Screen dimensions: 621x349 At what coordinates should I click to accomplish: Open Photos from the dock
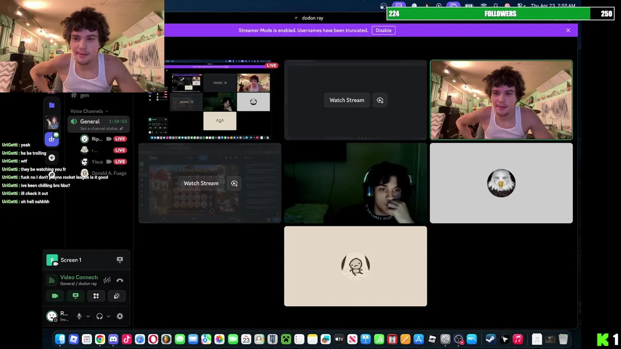click(219, 339)
